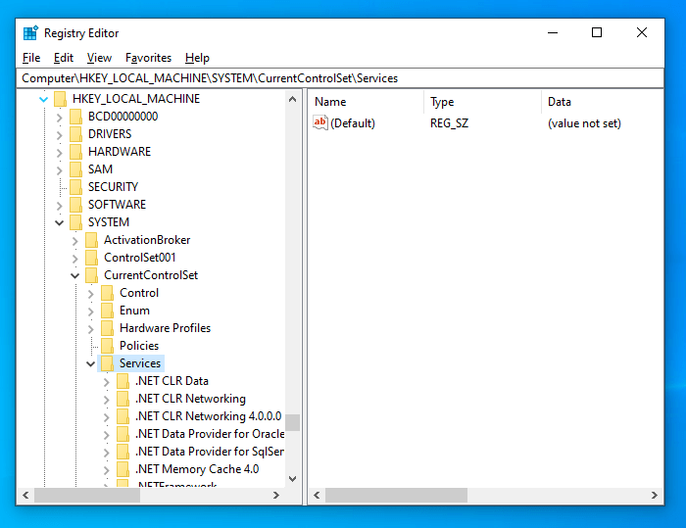Click the Type column header
The image size is (686, 528).
click(x=442, y=102)
